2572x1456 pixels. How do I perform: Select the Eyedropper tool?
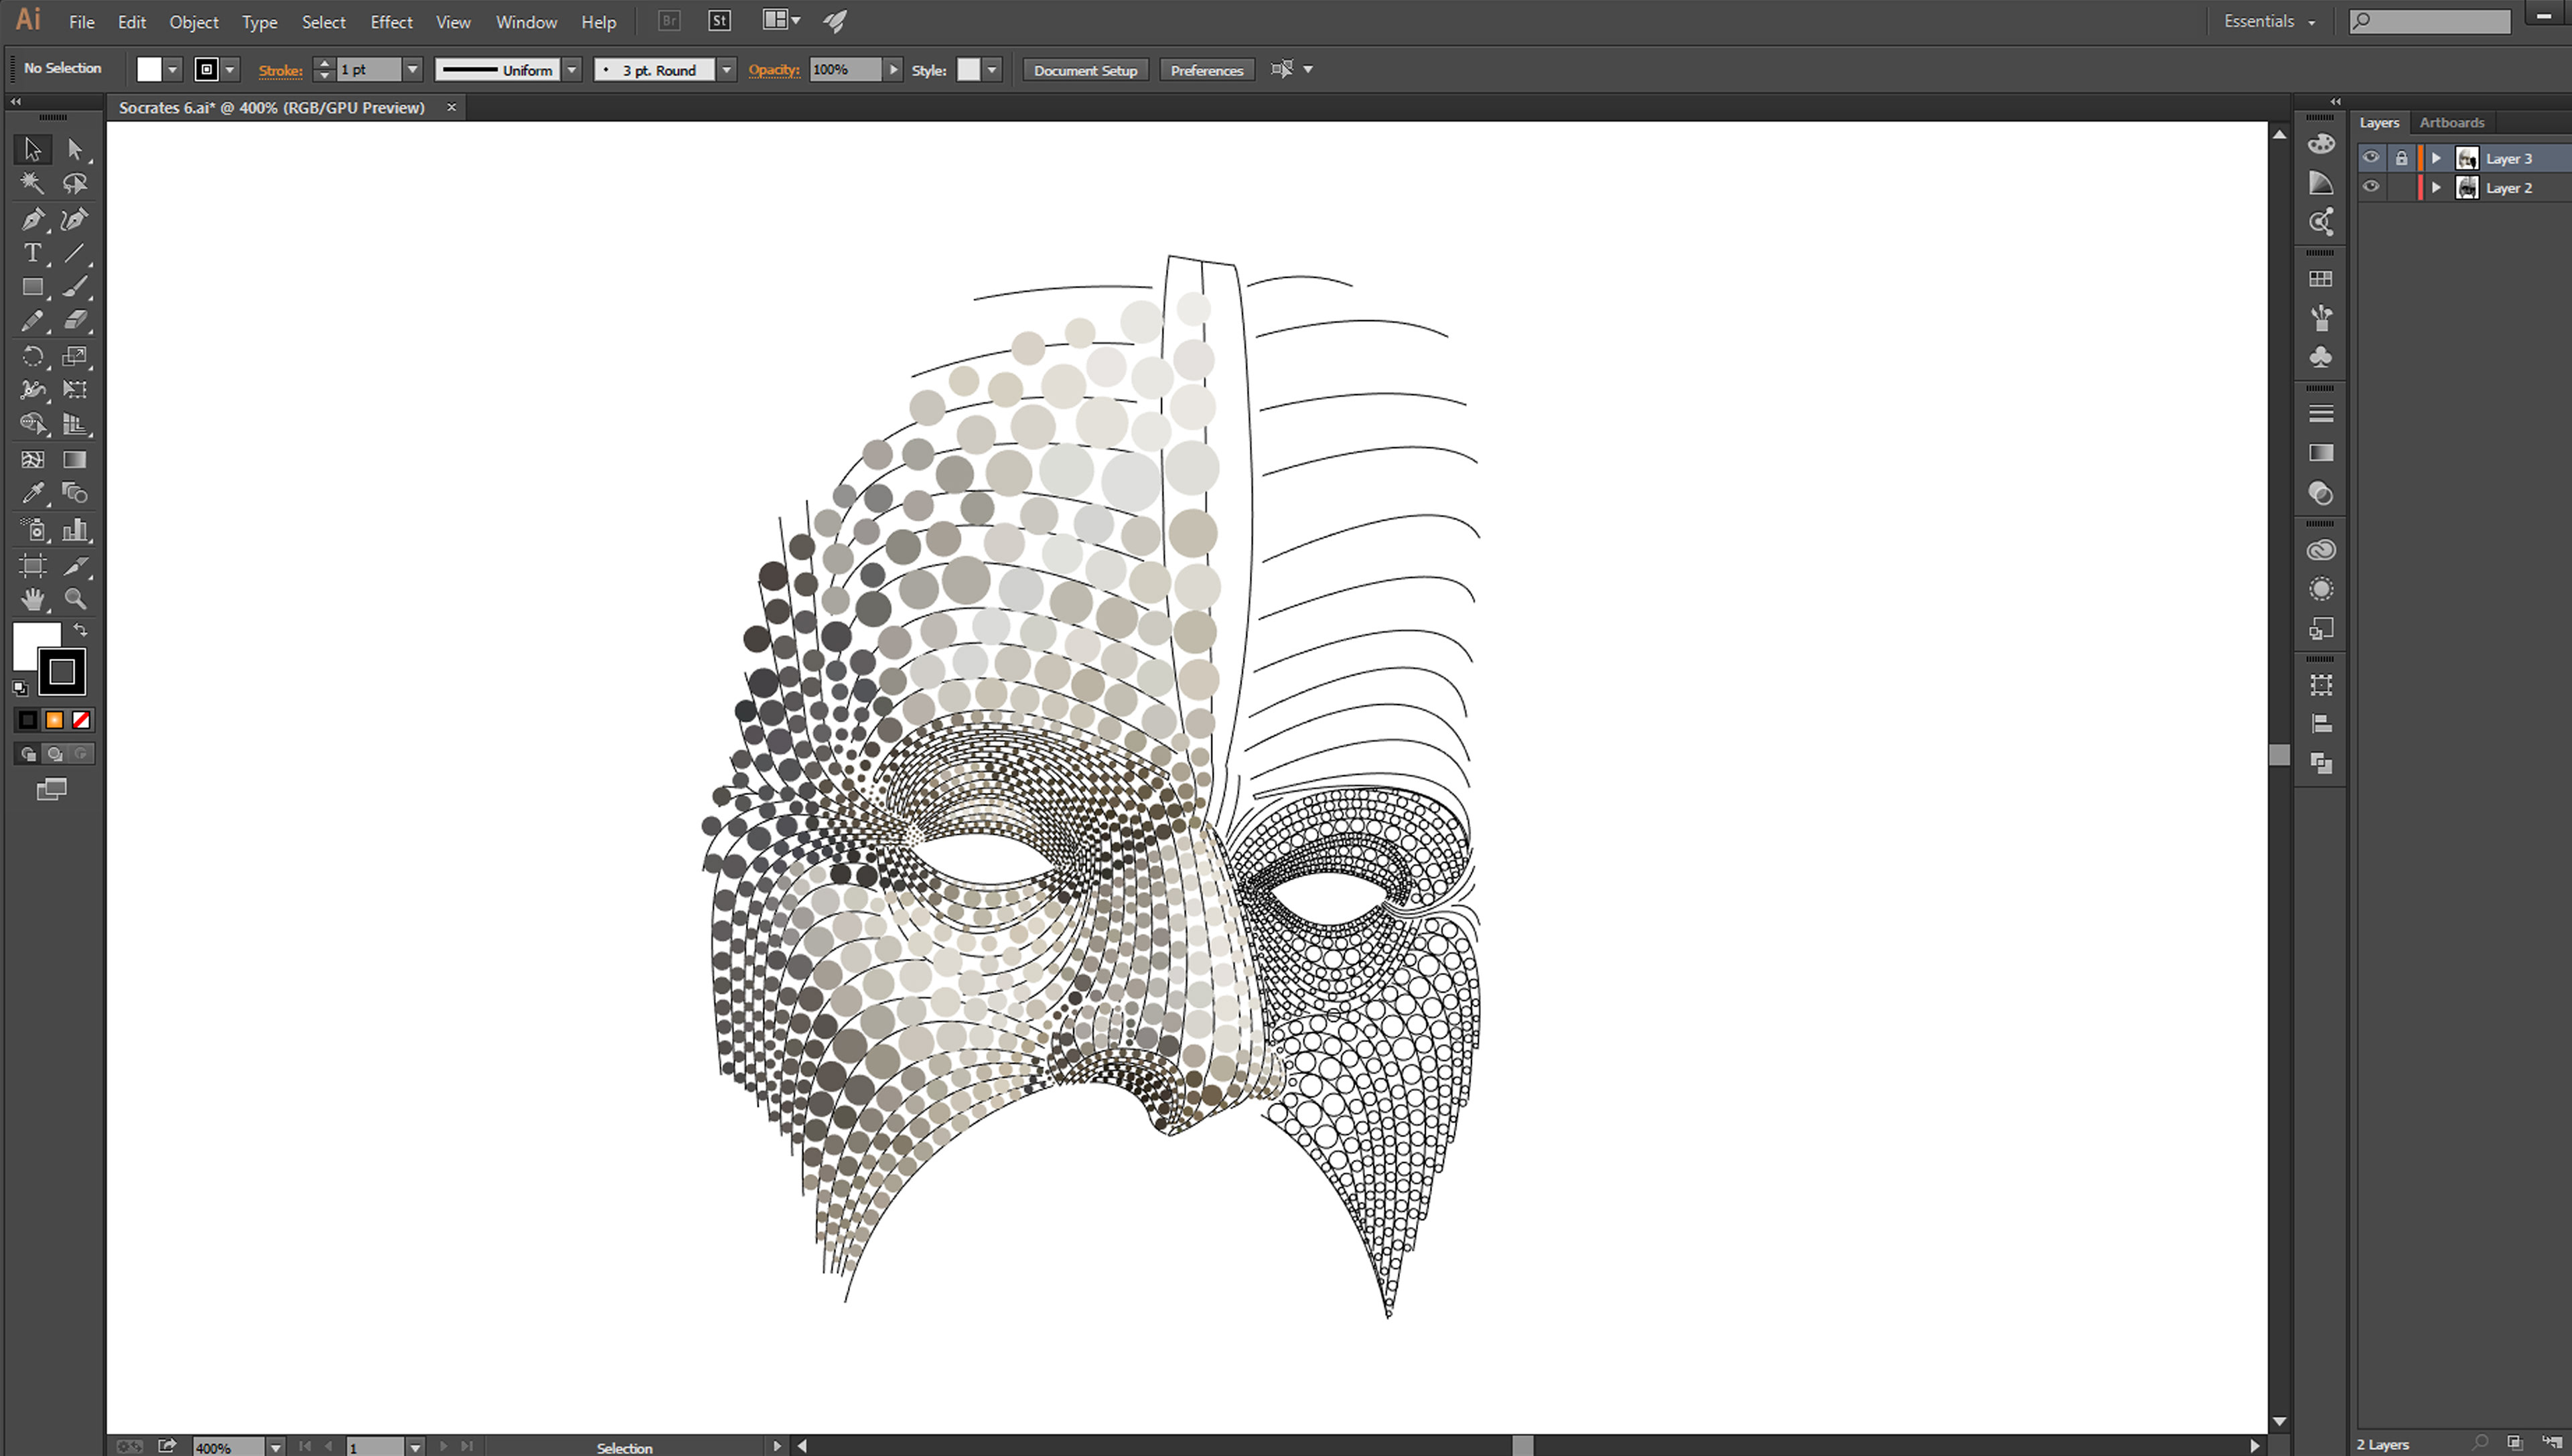(x=32, y=493)
